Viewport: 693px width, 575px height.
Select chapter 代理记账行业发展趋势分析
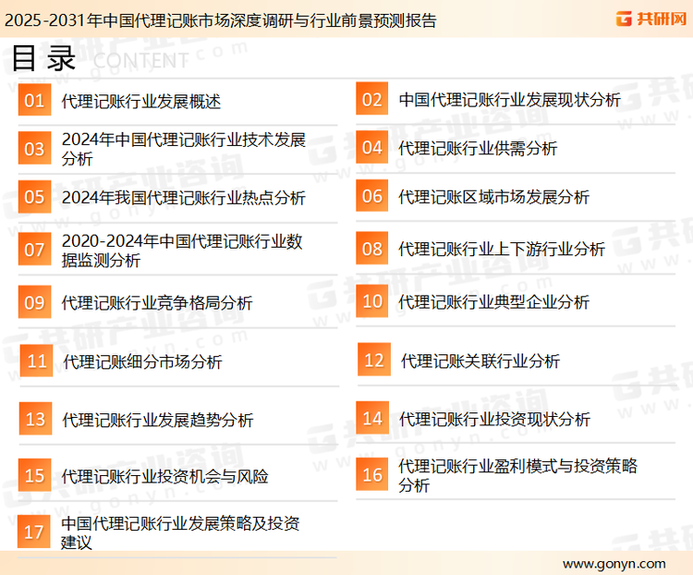158,420
